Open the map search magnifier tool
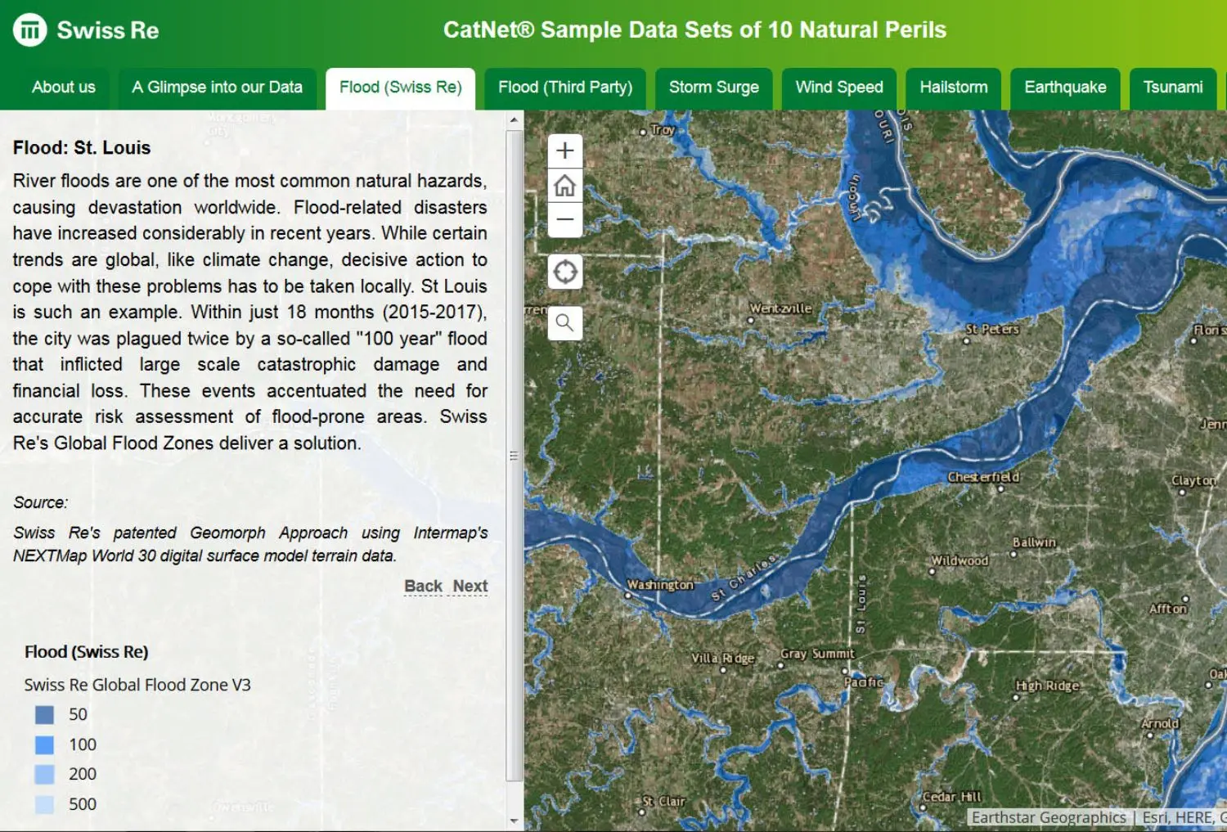The height and width of the screenshot is (832, 1227). [564, 322]
